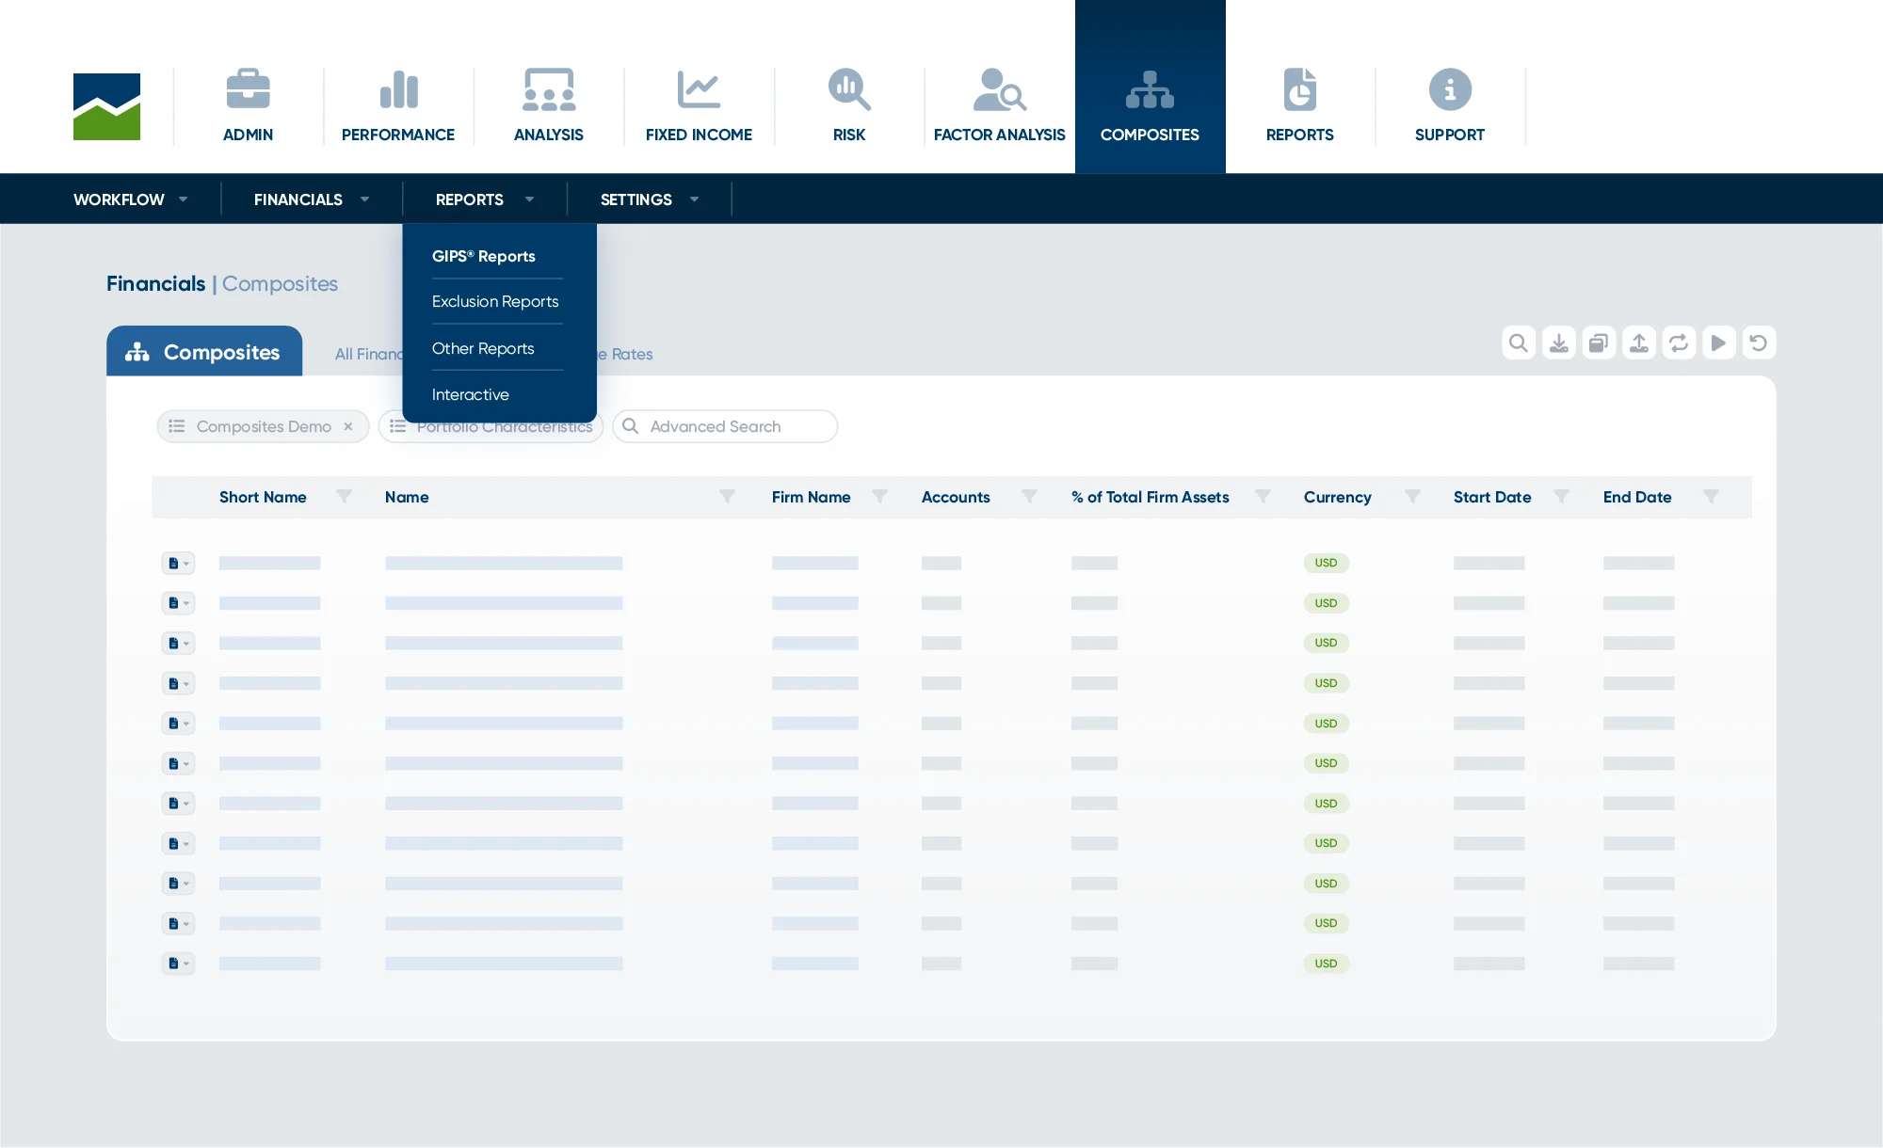Click the Advanced Search field
Image resolution: width=1883 pixels, height=1148 pixels.
coord(725,427)
